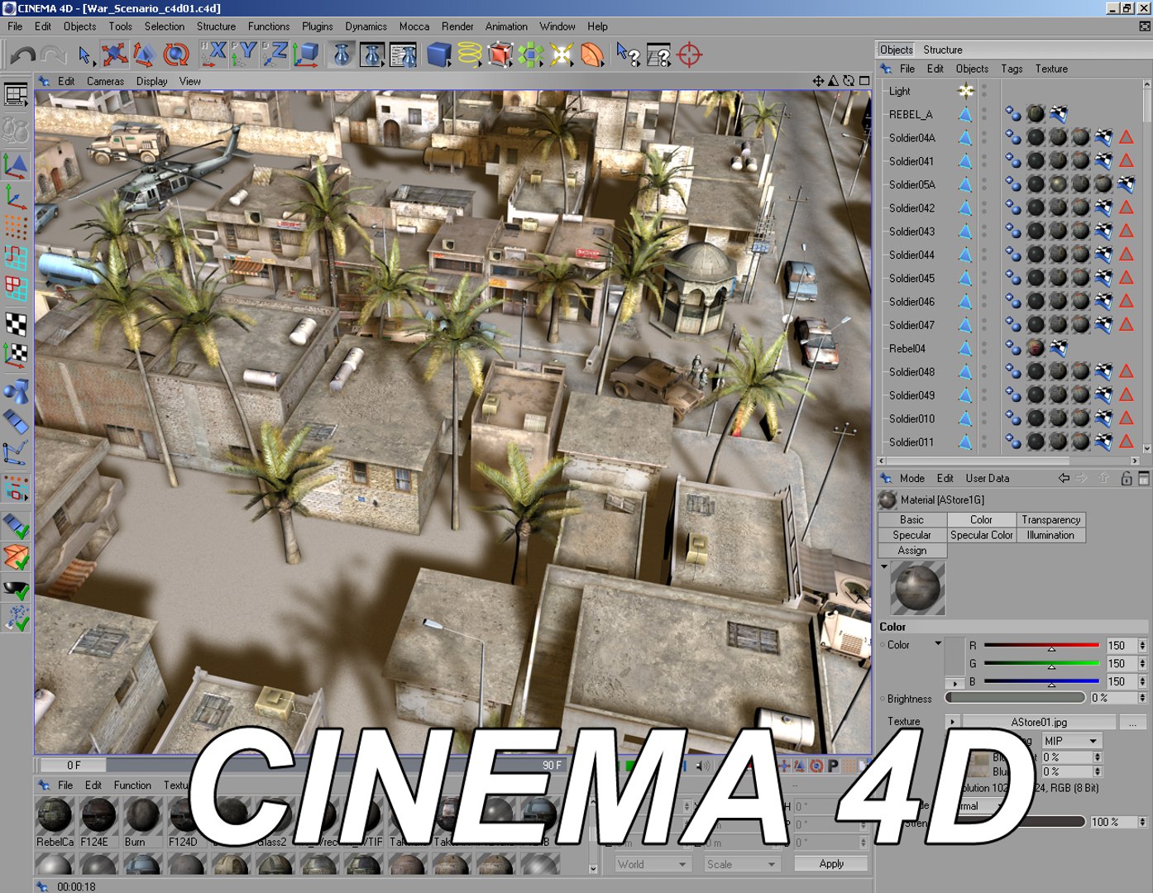This screenshot has height=893, width=1153.
Task: Click the red crosshair target icon
Action: tap(689, 55)
